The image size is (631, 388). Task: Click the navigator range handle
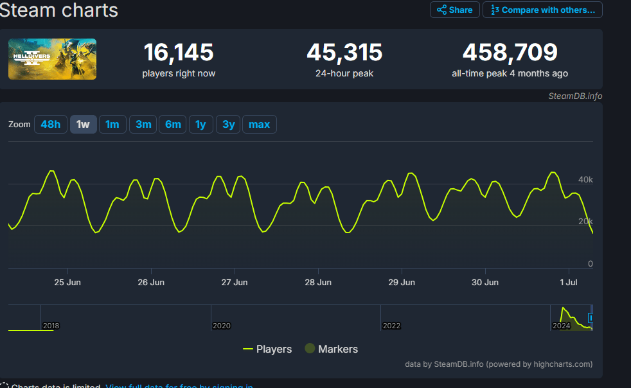click(591, 318)
